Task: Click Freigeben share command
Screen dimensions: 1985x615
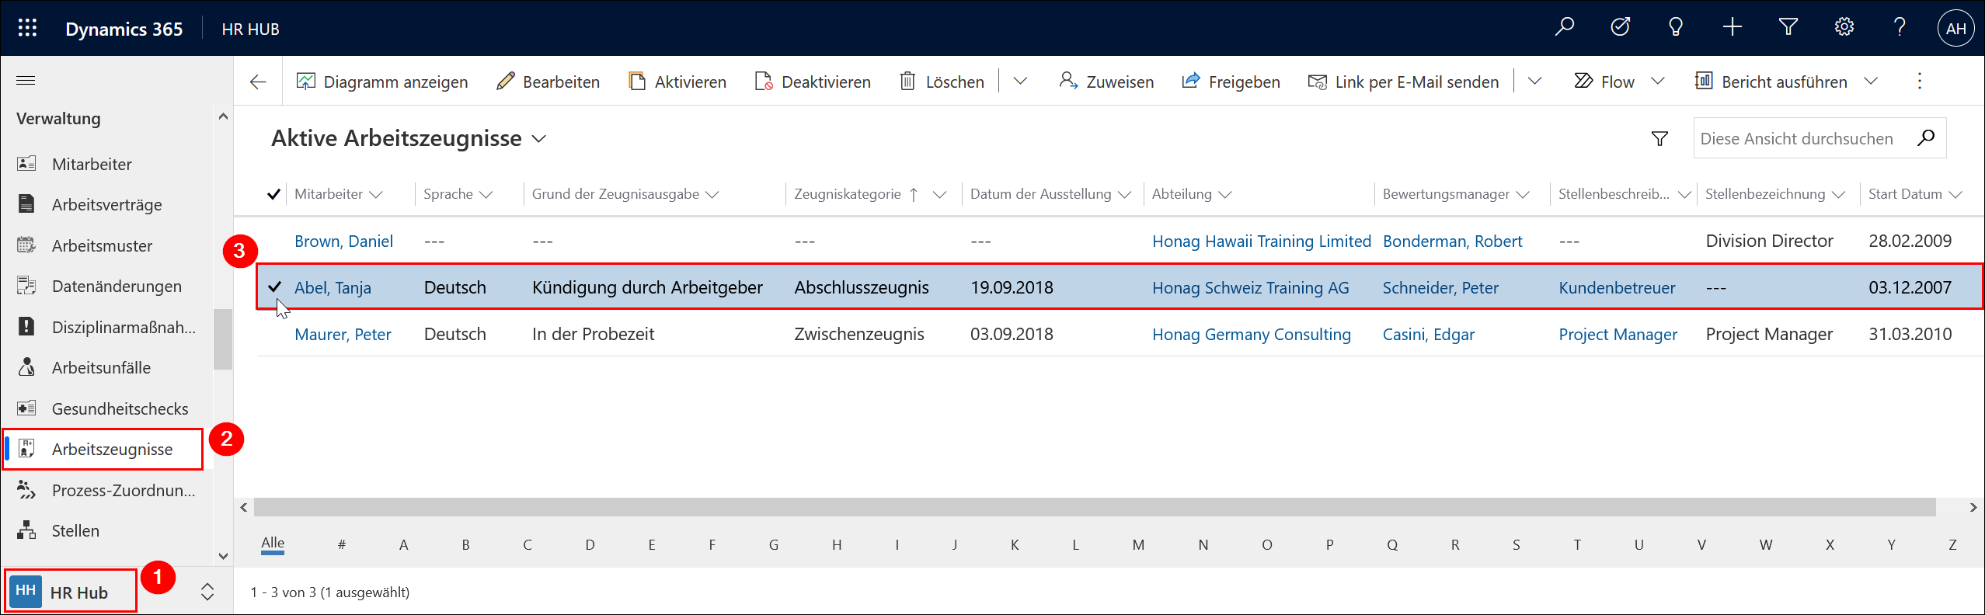Action: [x=1231, y=82]
